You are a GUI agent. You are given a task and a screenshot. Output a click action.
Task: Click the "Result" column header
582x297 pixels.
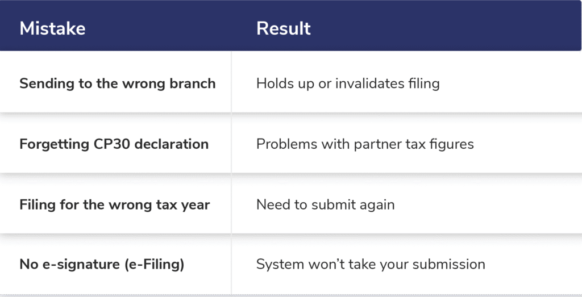[283, 28]
